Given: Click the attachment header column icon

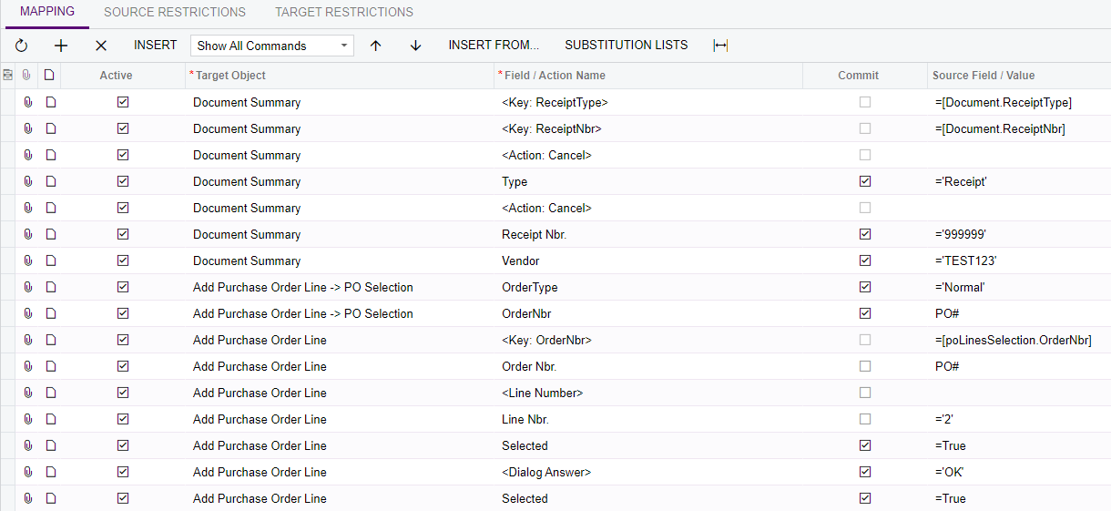Looking at the screenshot, I should 27,75.
